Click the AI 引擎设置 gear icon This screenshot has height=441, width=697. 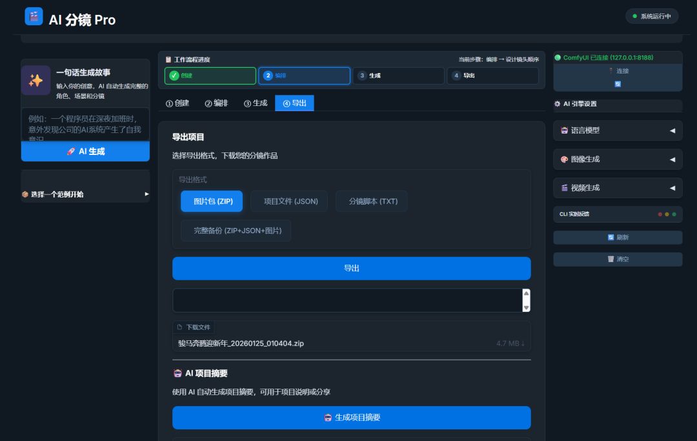pyautogui.click(x=556, y=104)
